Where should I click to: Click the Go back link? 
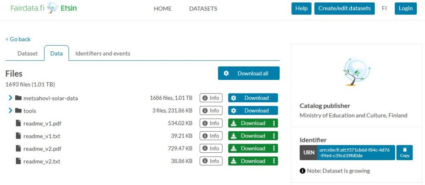coord(18,39)
